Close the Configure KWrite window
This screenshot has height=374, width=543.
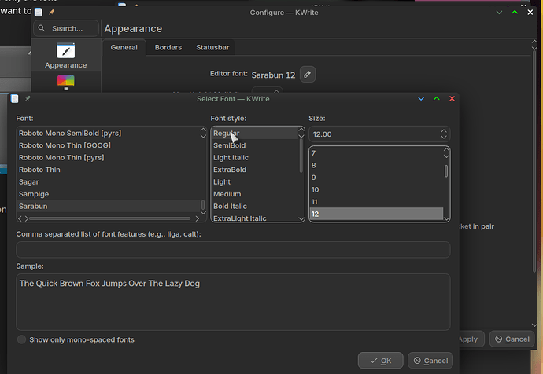(x=530, y=13)
